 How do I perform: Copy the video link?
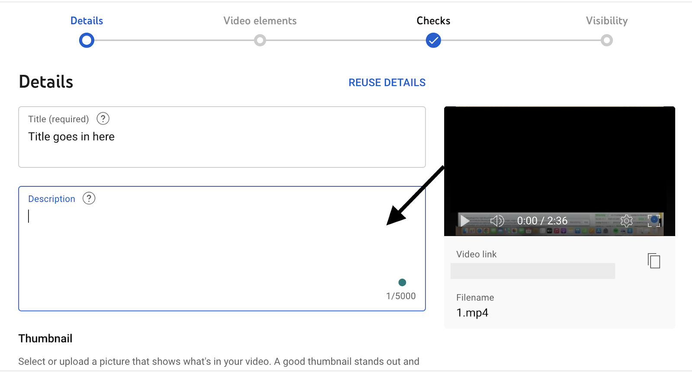click(x=654, y=261)
